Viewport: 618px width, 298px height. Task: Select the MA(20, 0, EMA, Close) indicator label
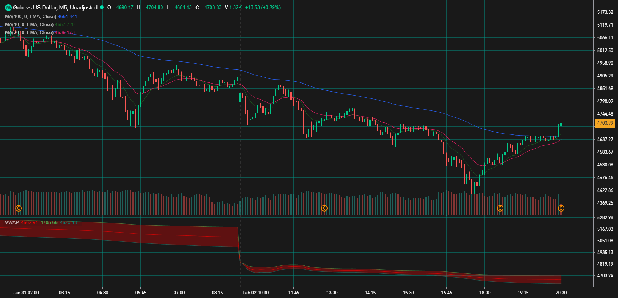point(29,32)
